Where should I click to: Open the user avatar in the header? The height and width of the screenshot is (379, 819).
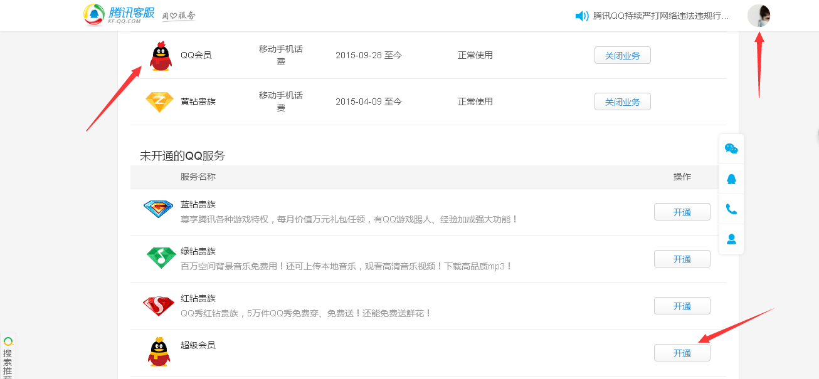tap(759, 16)
